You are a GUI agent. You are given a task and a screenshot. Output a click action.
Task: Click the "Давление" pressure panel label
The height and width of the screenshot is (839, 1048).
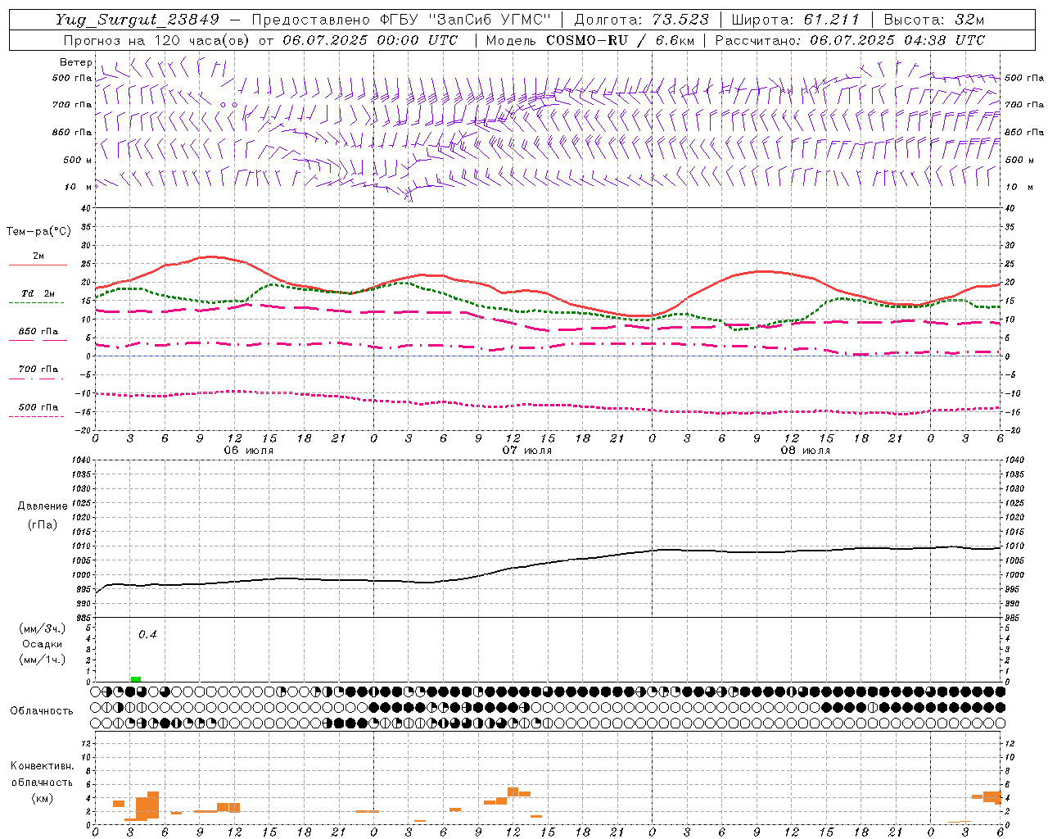[43, 506]
